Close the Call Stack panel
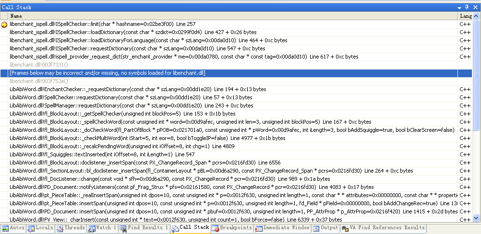This screenshot has width=481, height=234. 476,7
